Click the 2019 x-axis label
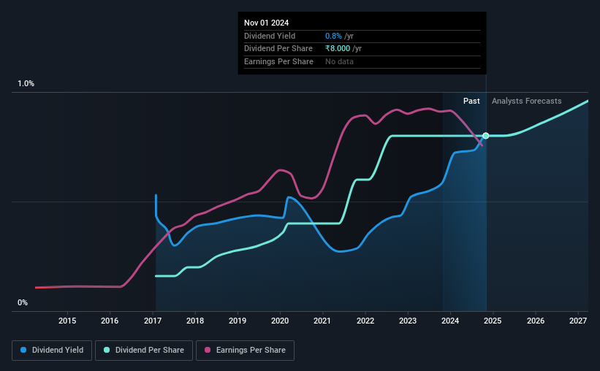 (x=238, y=321)
